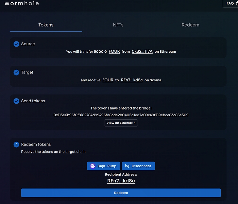Expand the Source section header
Image resolution: width=238 pixels, height=204 pixels.
coord(28,44)
